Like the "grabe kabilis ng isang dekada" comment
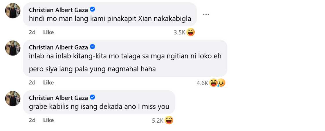Viewport: 325px width, 131px height. pyautogui.click(x=48, y=120)
